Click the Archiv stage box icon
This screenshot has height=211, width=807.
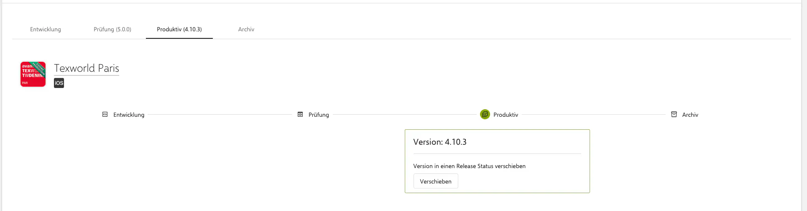674,114
